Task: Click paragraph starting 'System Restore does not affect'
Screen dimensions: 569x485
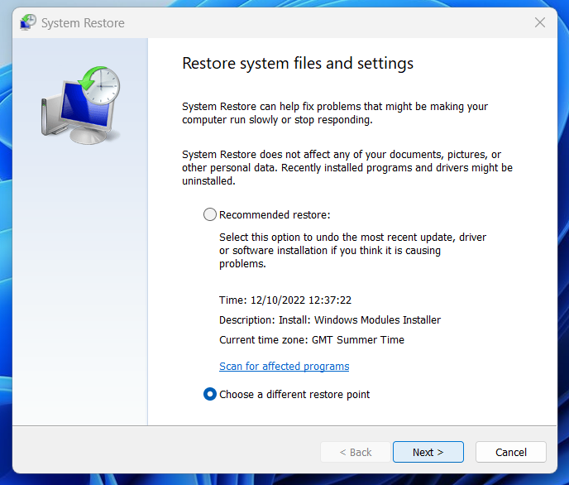Action: 347,168
